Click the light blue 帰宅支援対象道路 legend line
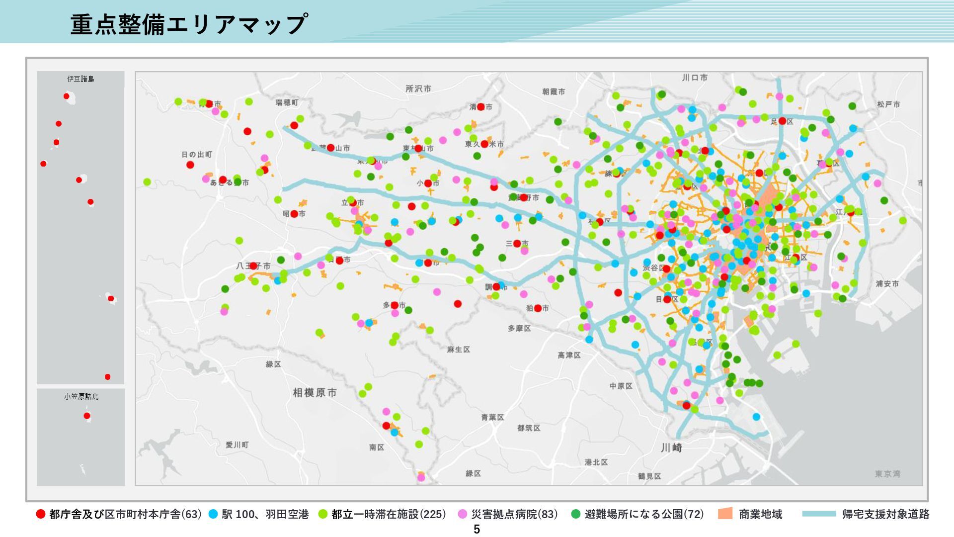This screenshot has width=954, height=537. click(819, 514)
